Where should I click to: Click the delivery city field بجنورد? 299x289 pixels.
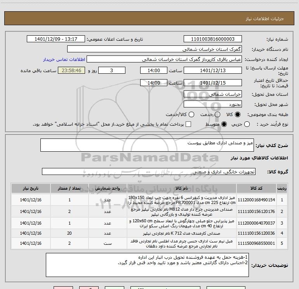click(x=213, y=104)
